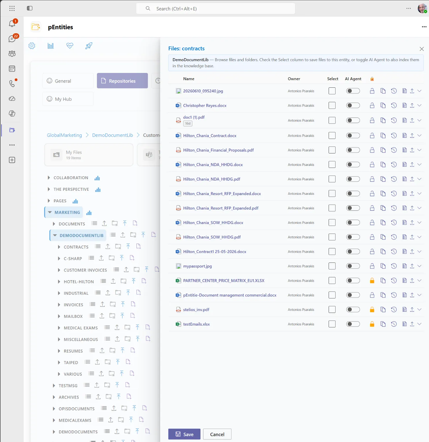Check the Select box for 20260610_095240.jpg
This screenshot has width=429, height=442.
(x=332, y=91)
